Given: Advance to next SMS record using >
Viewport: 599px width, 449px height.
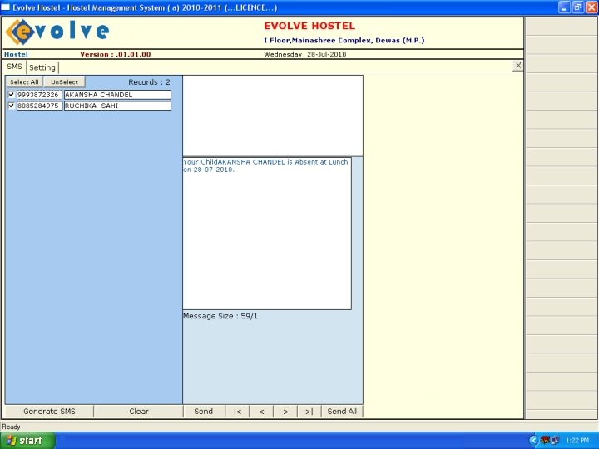Looking at the screenshot, I should [x=285, y=412].
